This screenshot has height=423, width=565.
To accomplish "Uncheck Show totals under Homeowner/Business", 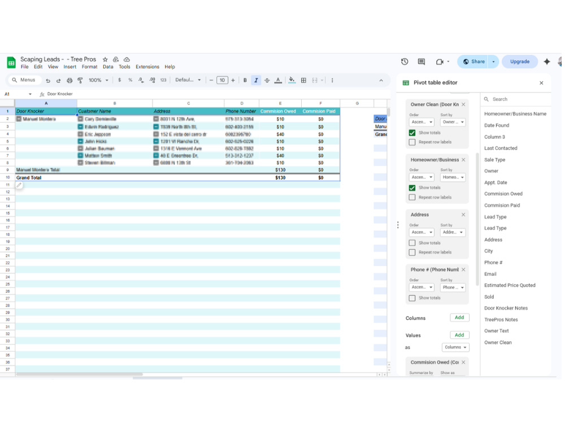I will coord(412,188).
